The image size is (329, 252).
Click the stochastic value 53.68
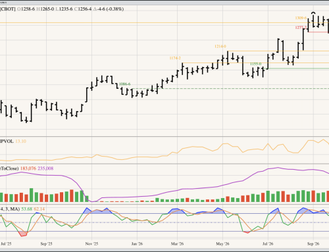tap(27, 209)
